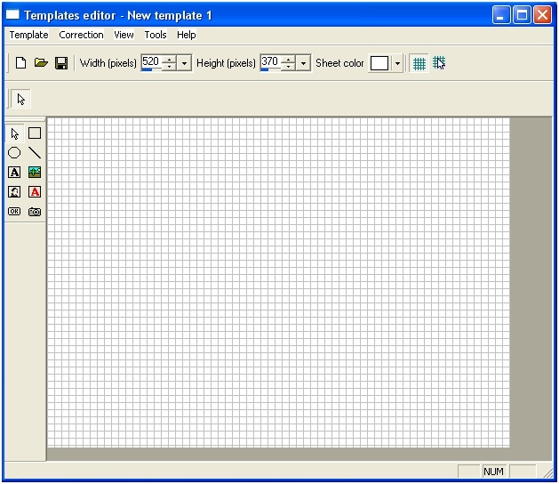Open the Help menu

pos(187,35)
